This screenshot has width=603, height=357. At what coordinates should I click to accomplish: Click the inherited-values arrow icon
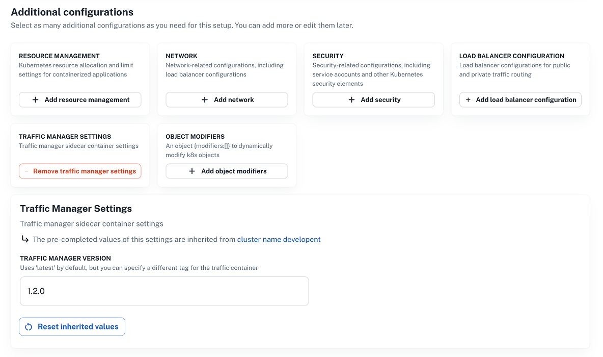[25, 239]
